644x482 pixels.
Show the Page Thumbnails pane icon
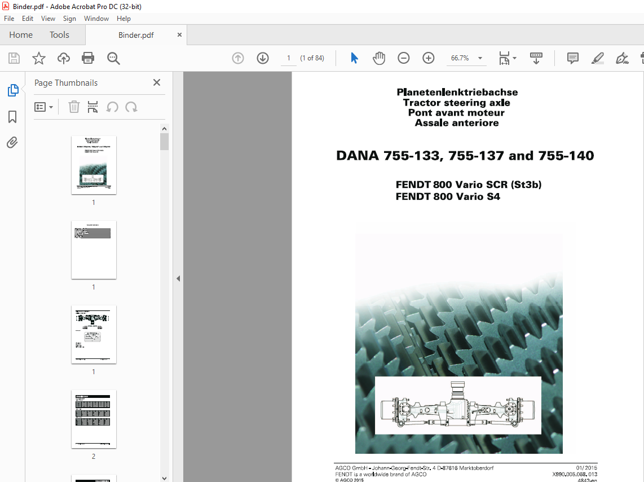[x=13, y=90]
